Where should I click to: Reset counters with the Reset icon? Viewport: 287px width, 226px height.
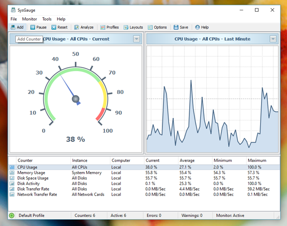tap(54, 27)
